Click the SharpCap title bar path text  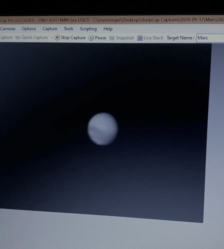point(158,20)
